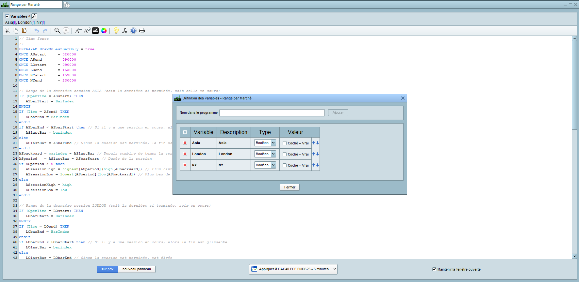The image size is (579, 282).
Task: Select the 'sur prix' toggle option
Action: coord(107,269)
